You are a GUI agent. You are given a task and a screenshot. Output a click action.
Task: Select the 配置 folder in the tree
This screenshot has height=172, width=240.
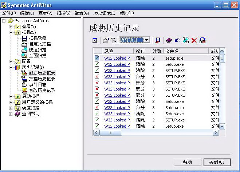(26, 61)
